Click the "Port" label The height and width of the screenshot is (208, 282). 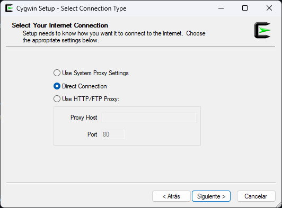tap(92, 134)
